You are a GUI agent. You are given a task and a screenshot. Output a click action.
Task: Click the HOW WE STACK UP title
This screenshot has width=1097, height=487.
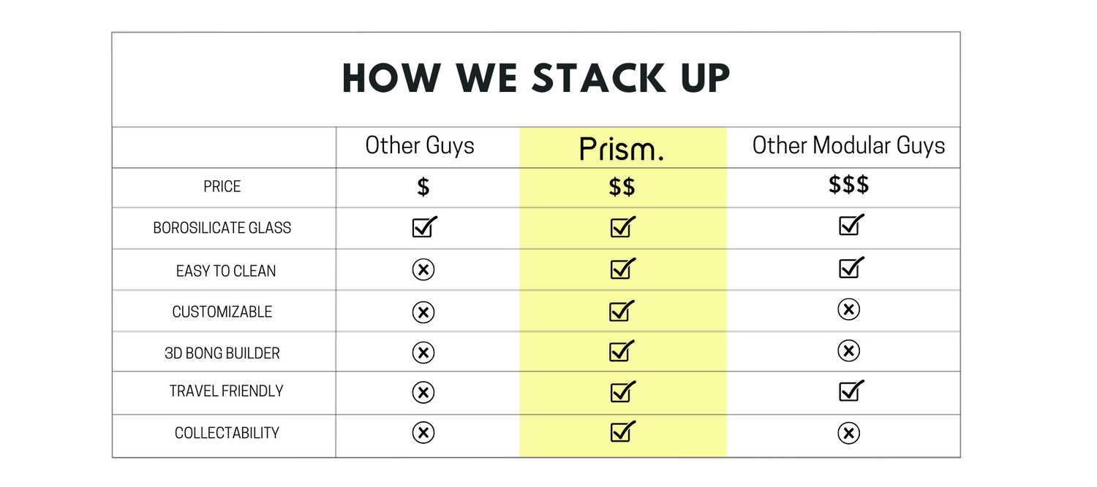[x=536, y=79]
